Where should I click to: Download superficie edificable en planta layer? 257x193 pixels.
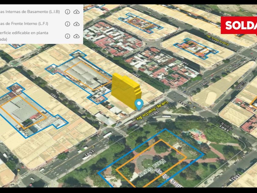click(76, 36)
